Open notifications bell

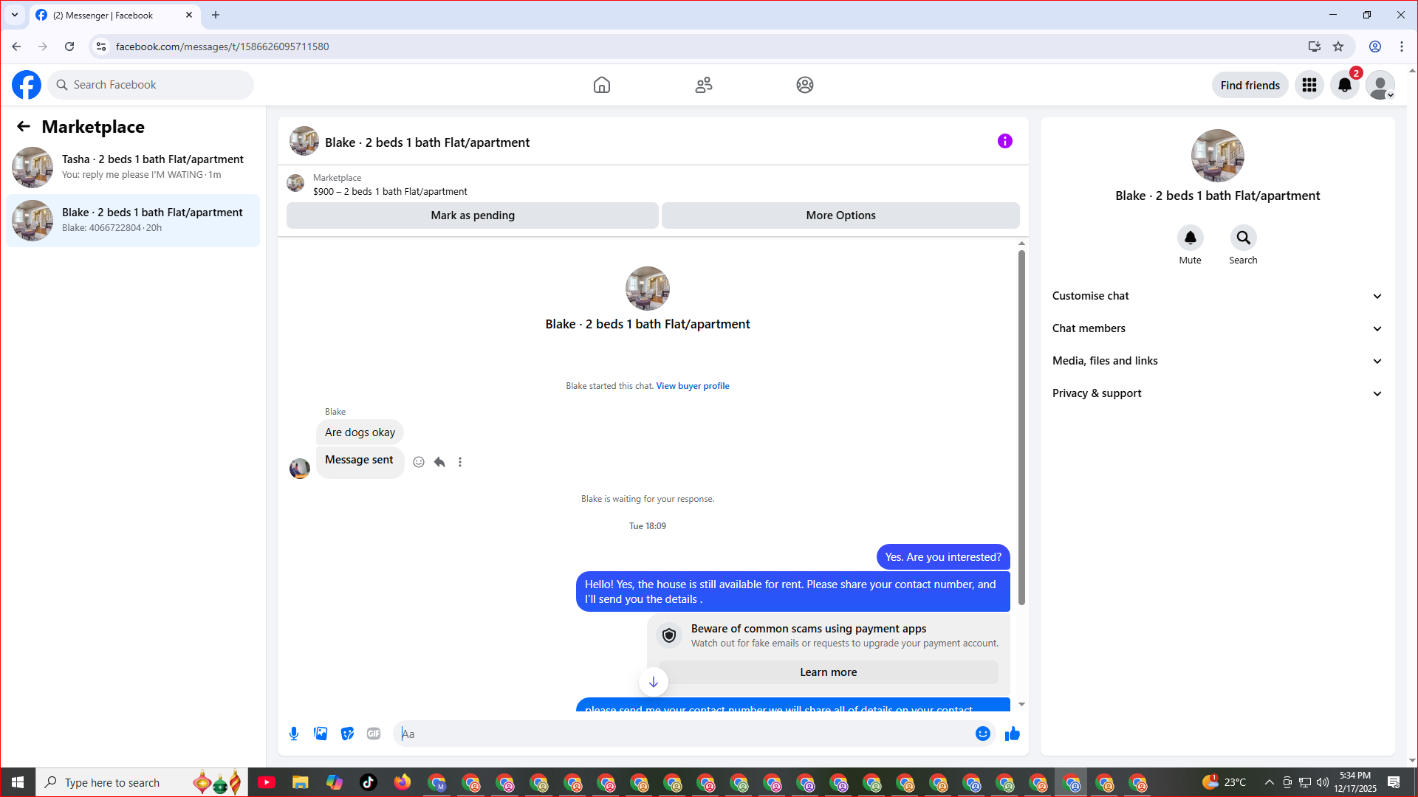pyautogui.click(x=1344, y=86)
